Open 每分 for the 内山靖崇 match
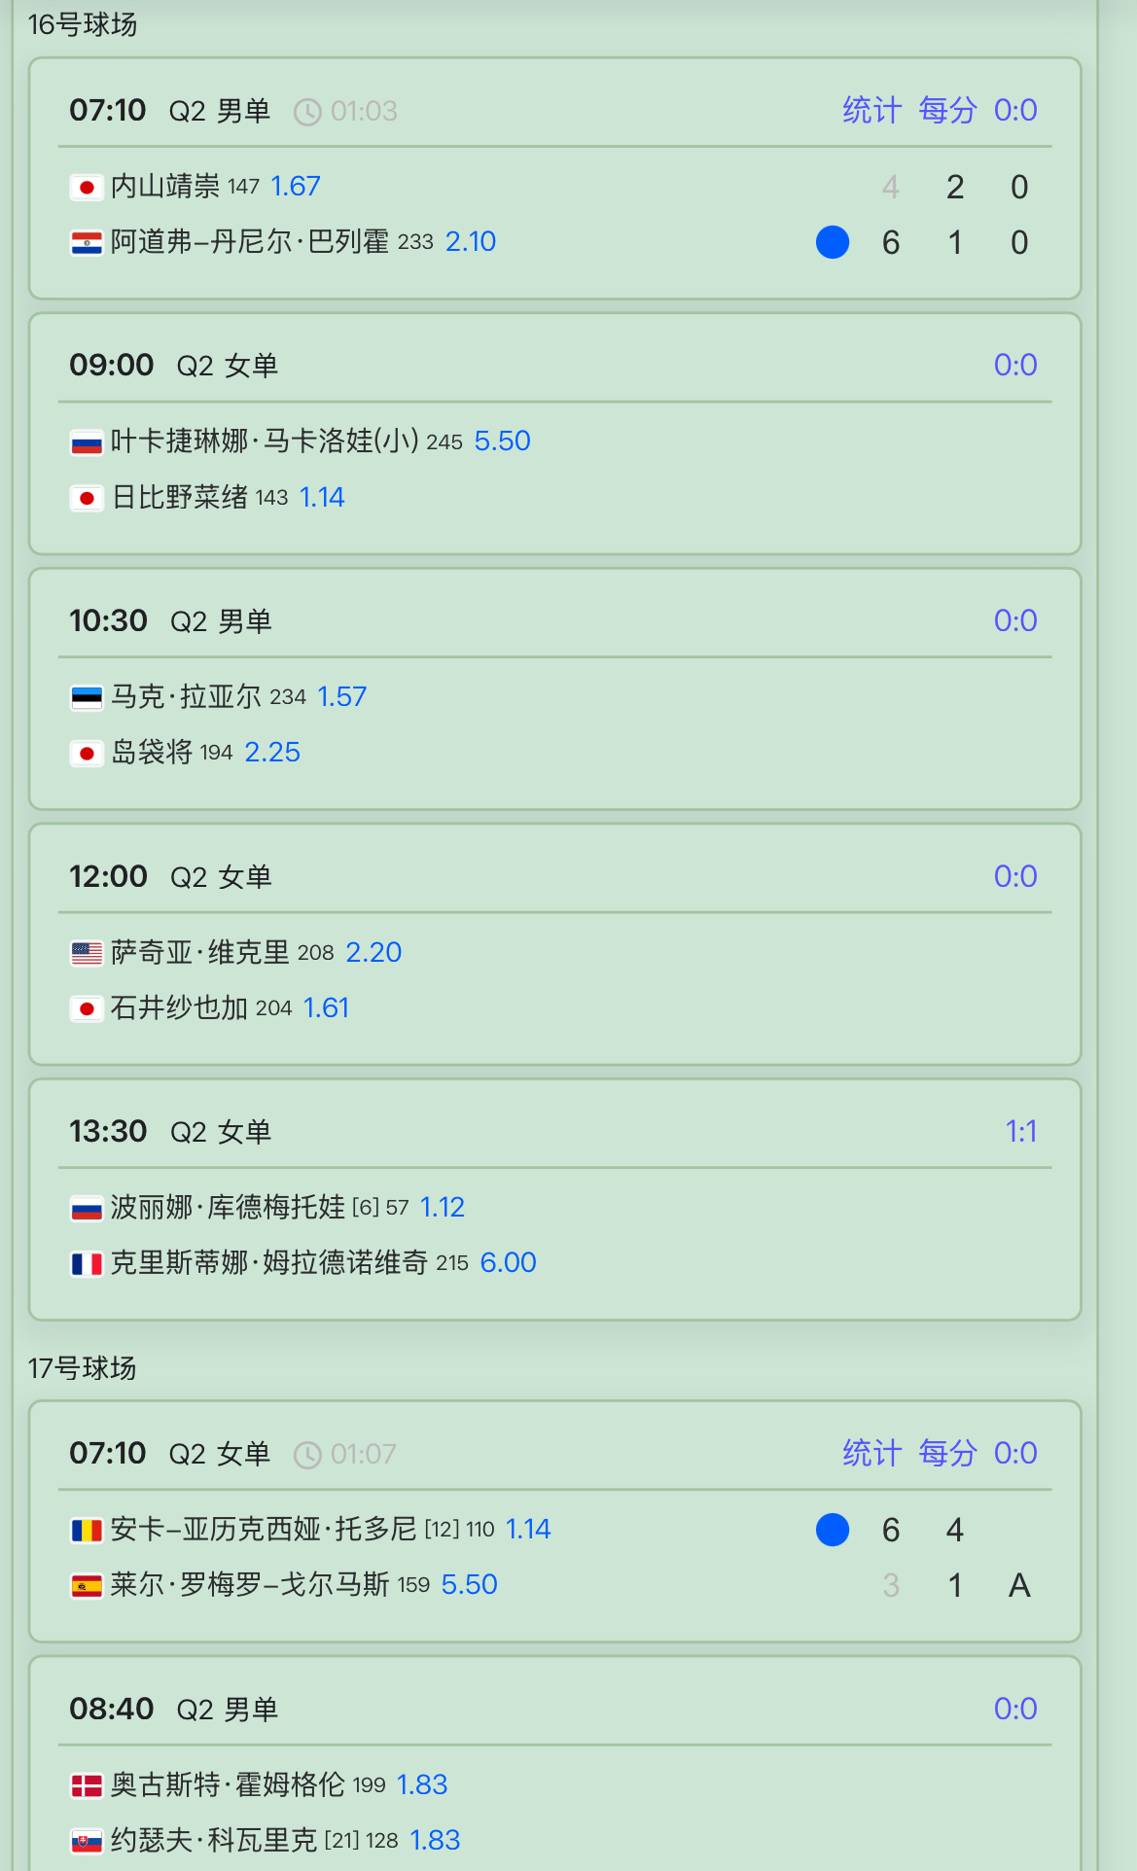This screenshot has height=1871, width=1137. [947, 111]
